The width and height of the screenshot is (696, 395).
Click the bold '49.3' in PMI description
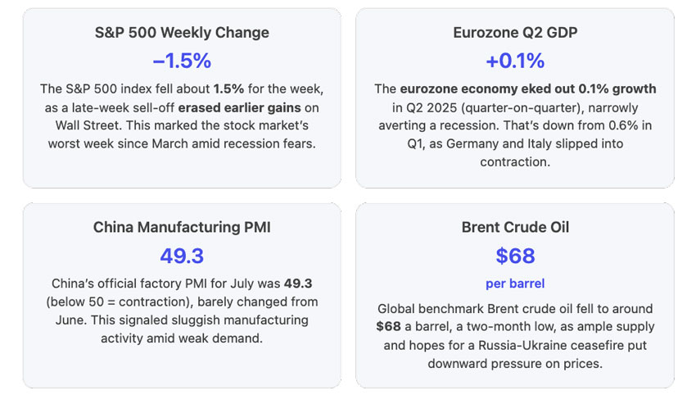pyautogui.click(x=301, y=284)
